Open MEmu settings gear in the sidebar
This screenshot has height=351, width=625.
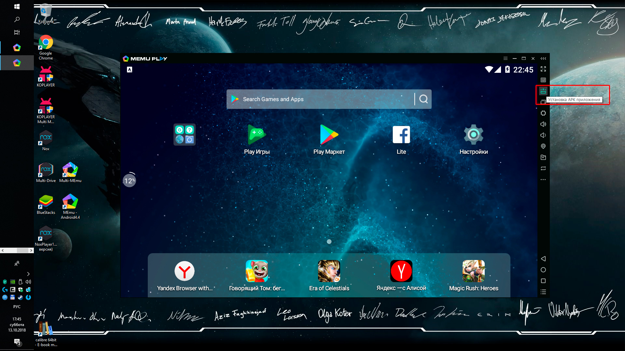[x=543, y=113]
